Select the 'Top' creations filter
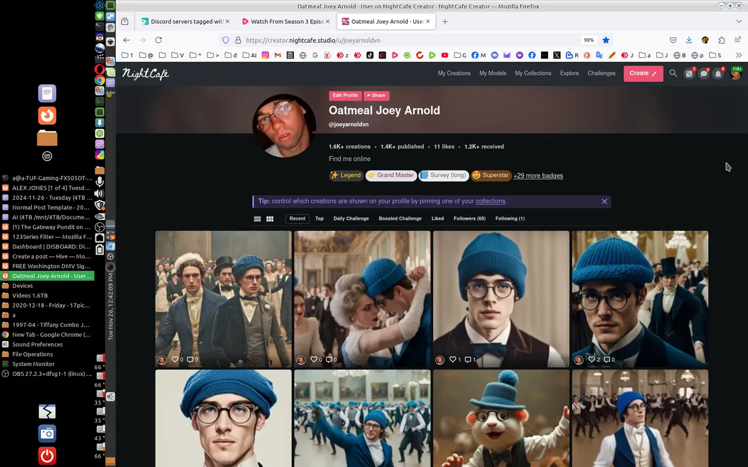This screenshot has height=467, width=748. point(319,219)
